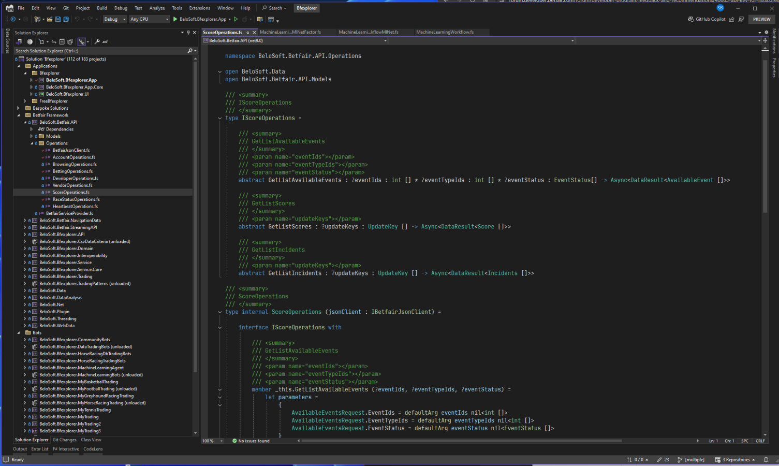Expand the Bespoke Solutions folder
Image resolution: width=779 pixels, height=466 pixels.
click(19, 108)
